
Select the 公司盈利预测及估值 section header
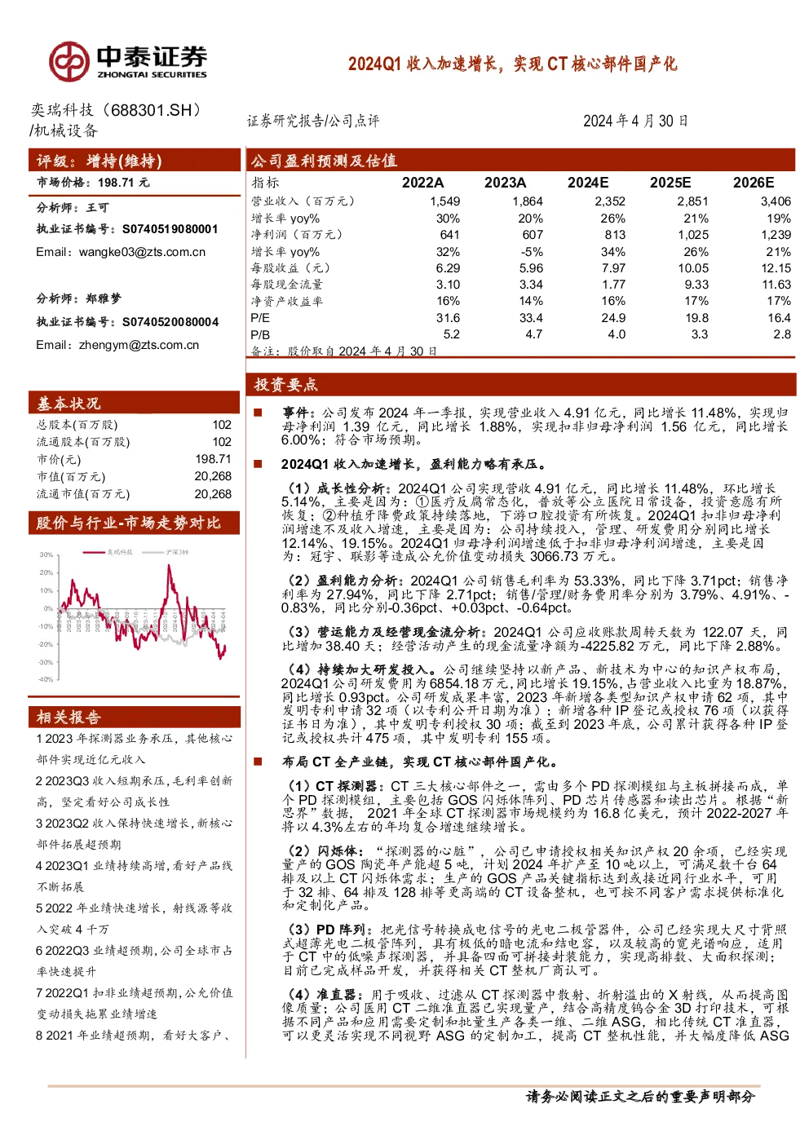point(520,160)
